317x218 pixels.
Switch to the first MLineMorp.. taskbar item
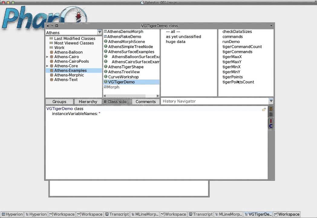[x=145, y=214]
